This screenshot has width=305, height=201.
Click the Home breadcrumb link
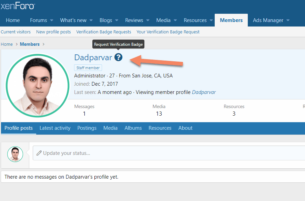pos(7,44)
